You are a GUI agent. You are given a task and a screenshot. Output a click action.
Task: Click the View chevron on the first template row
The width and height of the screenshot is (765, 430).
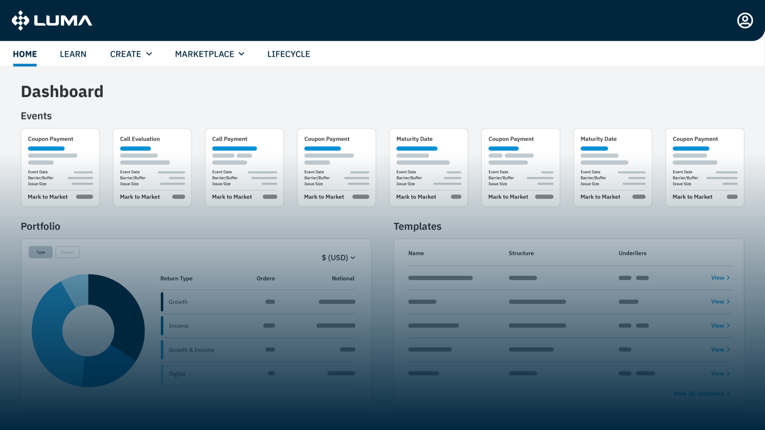(728, 278)
